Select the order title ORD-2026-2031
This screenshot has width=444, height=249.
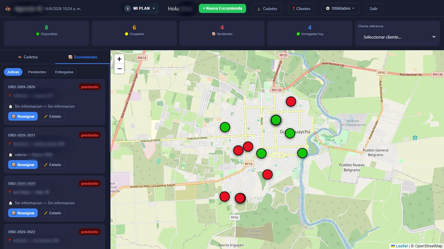(x=22, y=135)
